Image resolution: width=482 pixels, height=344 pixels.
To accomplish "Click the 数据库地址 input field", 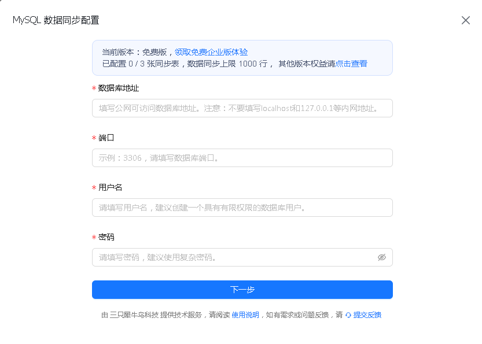I will click(242, 108).
